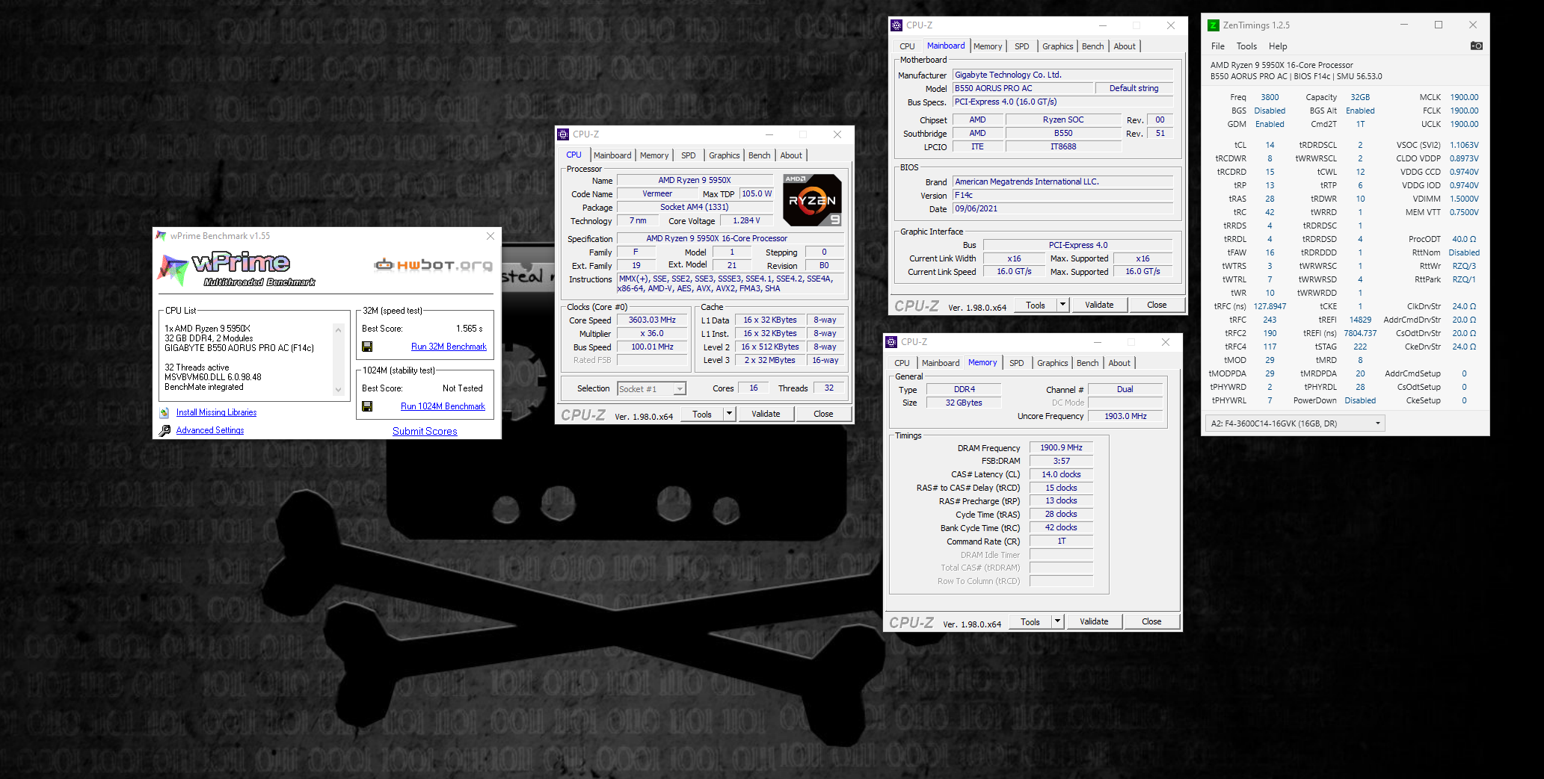Viewport: 1544px width, 779px height.
Task: Click Tools button in CPU-Z Mainboard window
Action: [x=1036, y=305]
